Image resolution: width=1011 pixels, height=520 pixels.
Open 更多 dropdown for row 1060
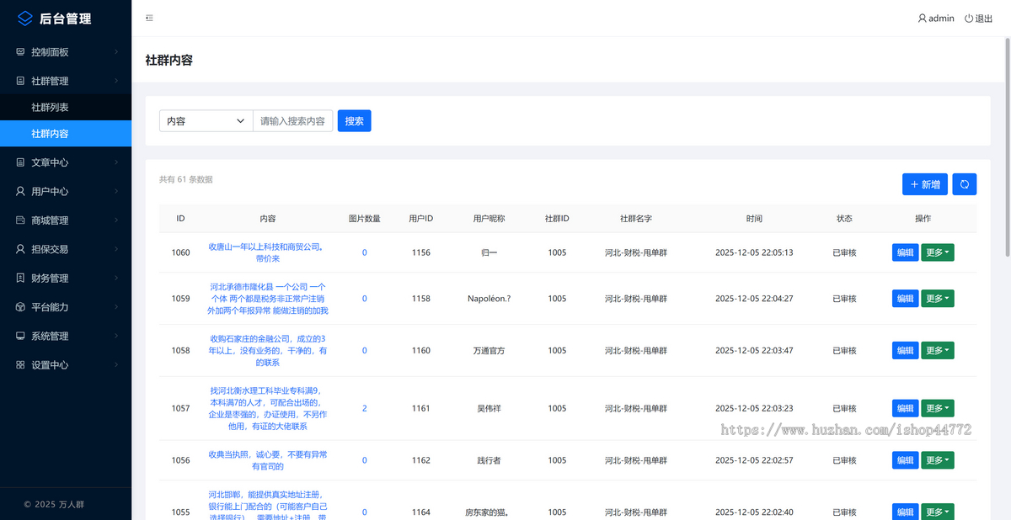937,252
